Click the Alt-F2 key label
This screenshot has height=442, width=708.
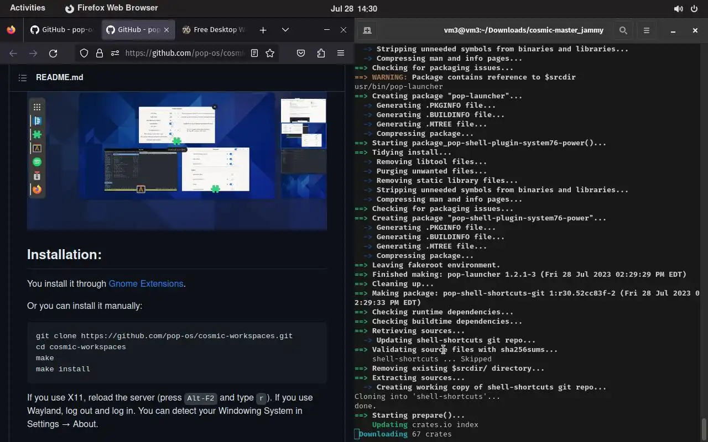tap(200, 398)
